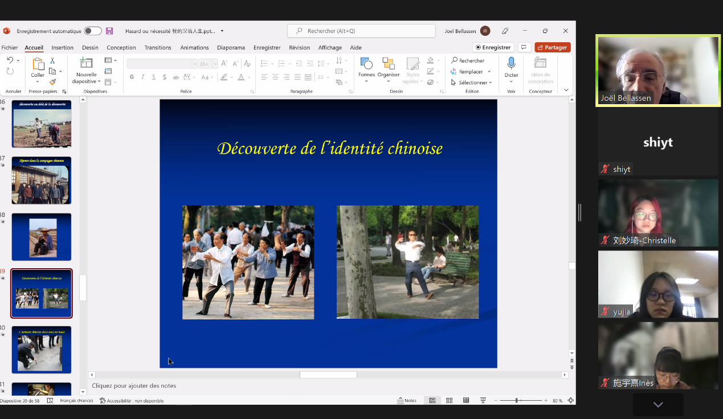This screenshot has height=419, width=723.
Task: Click the Partager share button
Action: coord(552,47)
